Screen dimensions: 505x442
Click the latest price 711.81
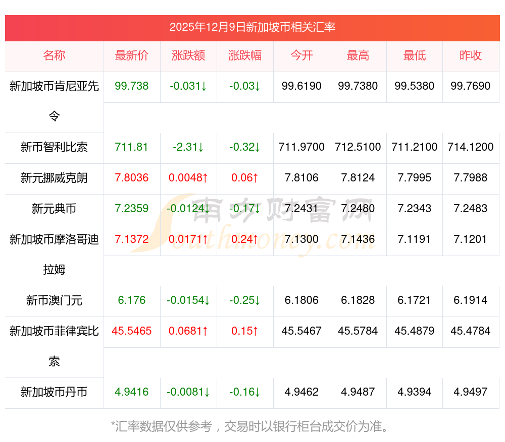pyautogui.click(x=132, y=147)
